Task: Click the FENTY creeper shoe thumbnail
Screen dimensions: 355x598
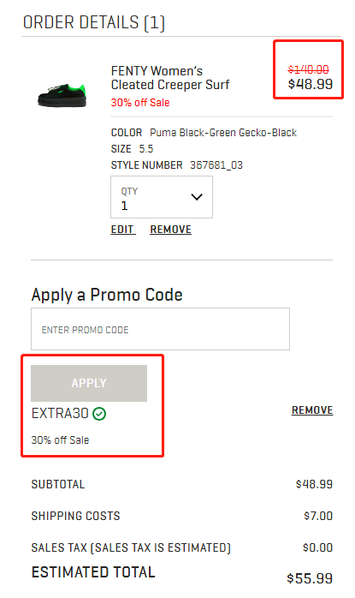Action: click(62, 95)
